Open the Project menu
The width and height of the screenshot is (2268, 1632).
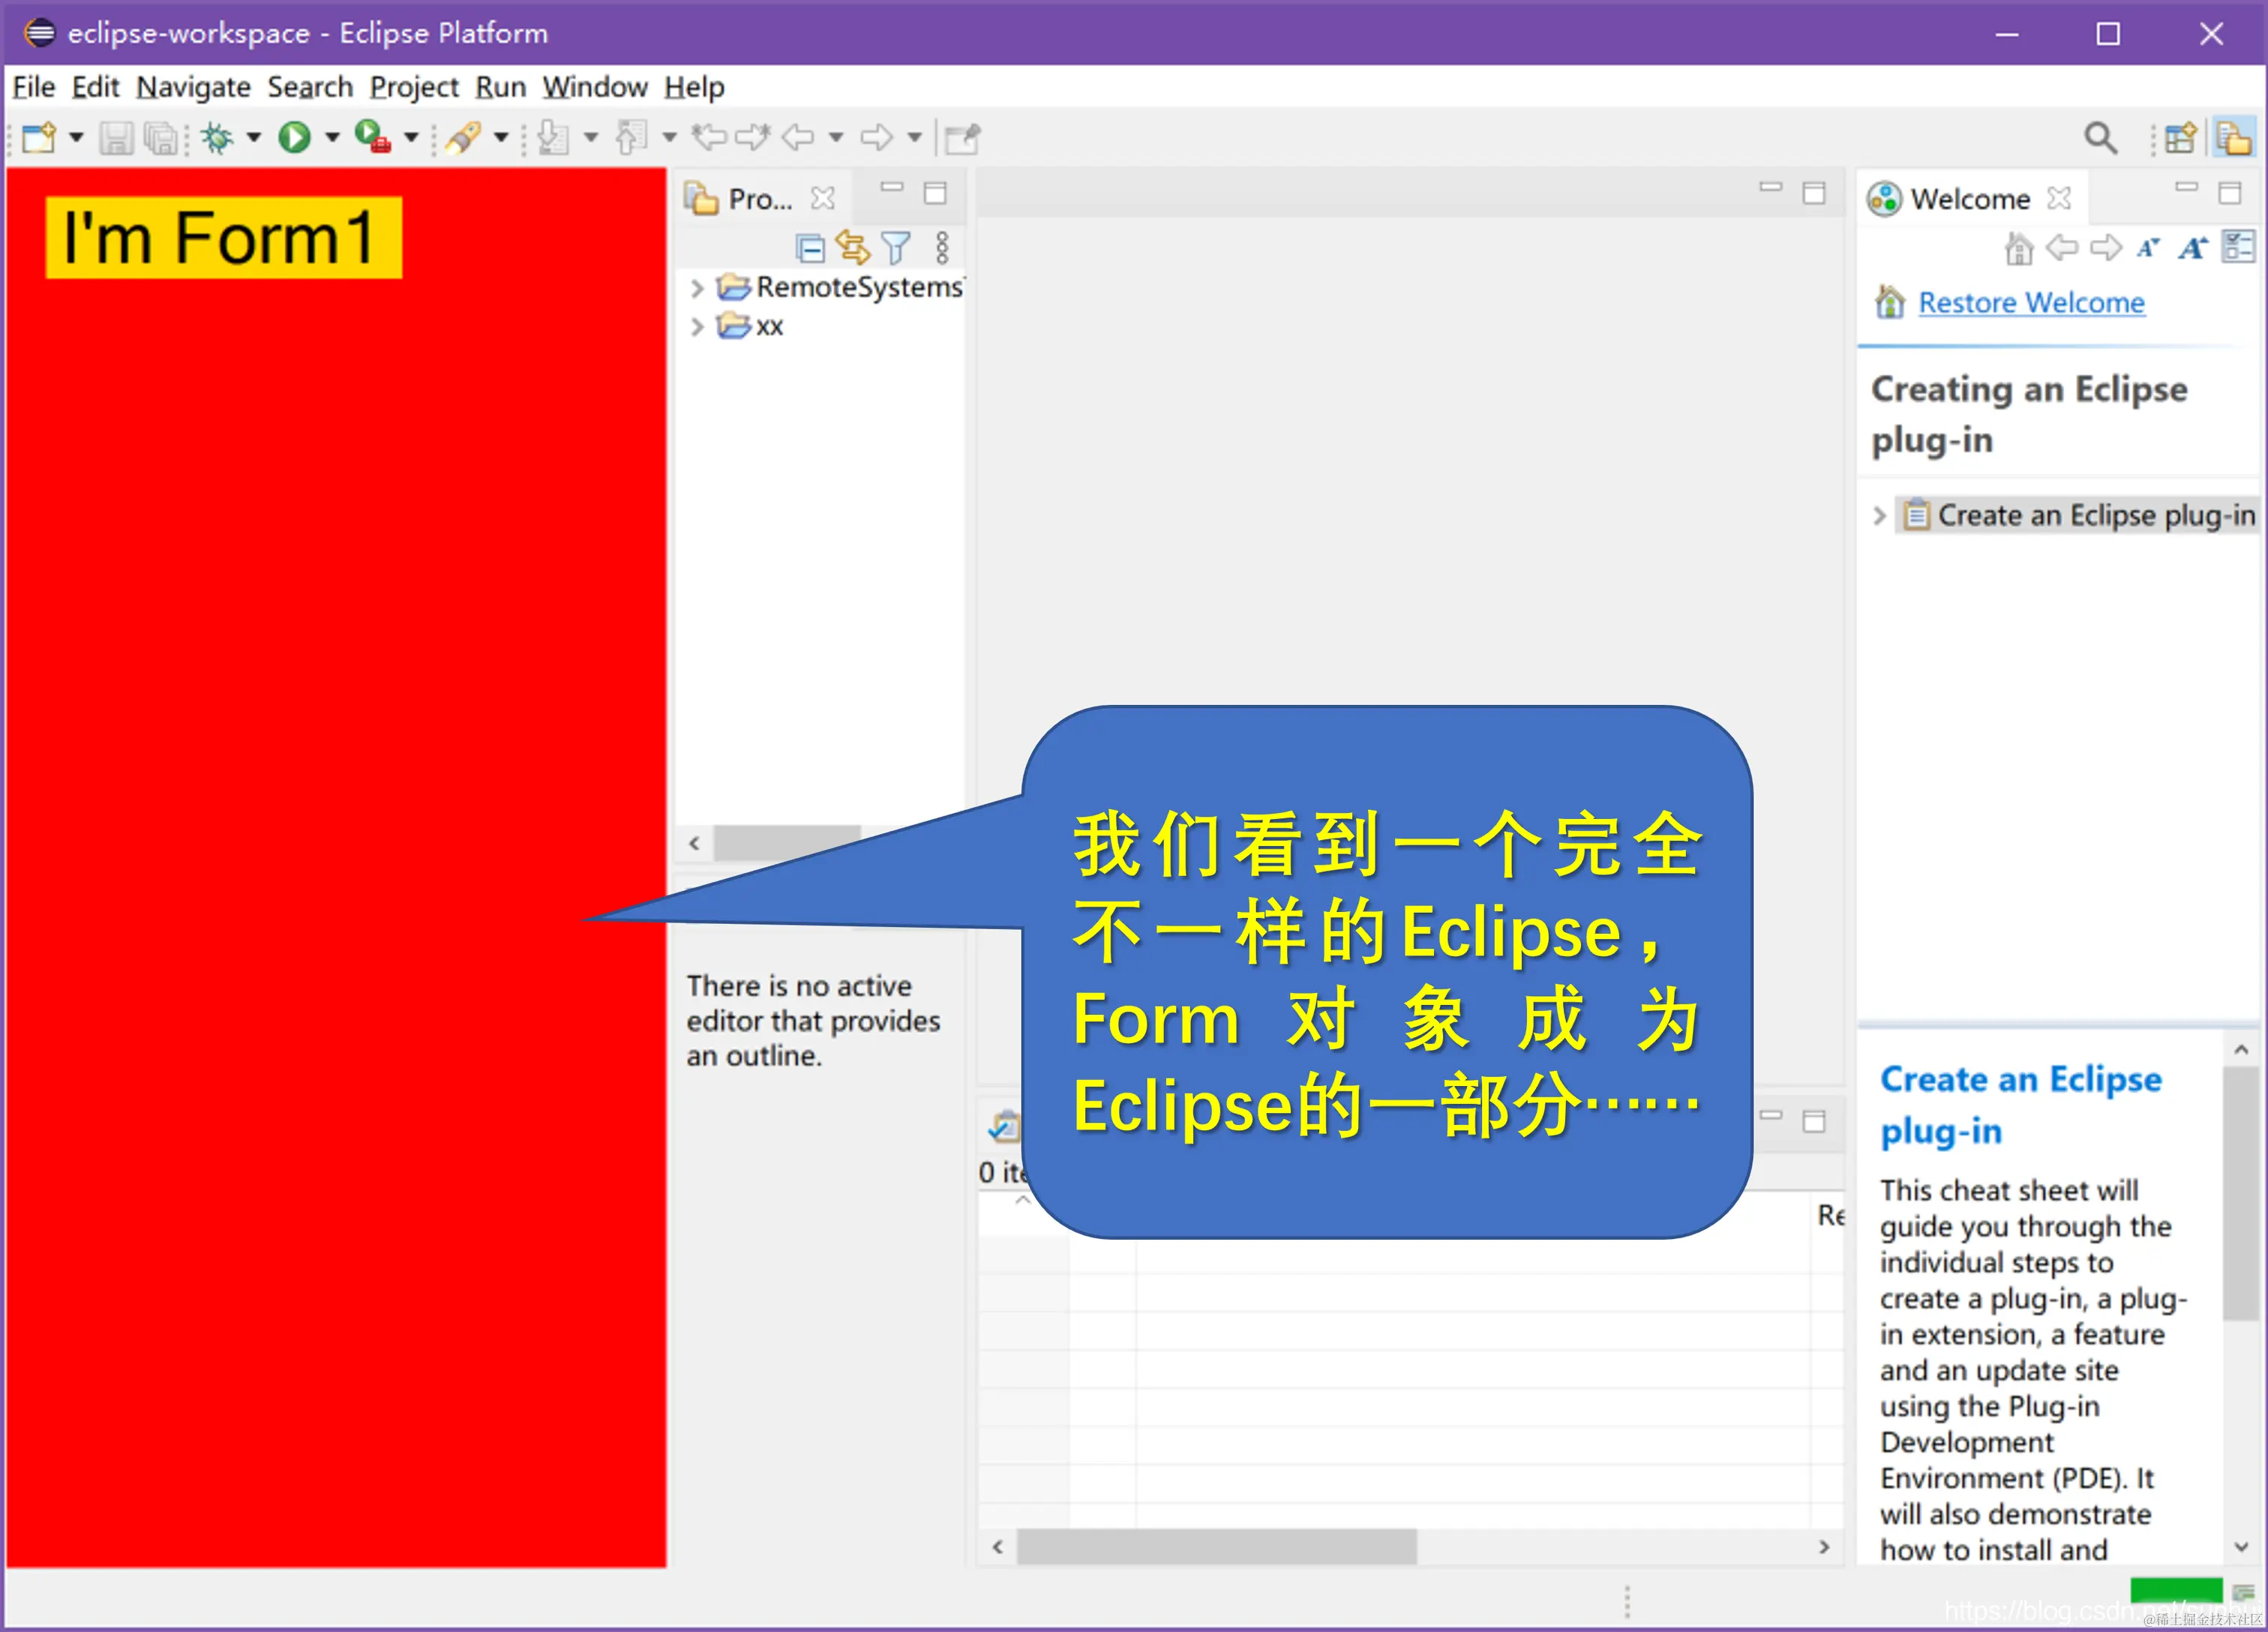pyautogui.click(x=413, y=87)
